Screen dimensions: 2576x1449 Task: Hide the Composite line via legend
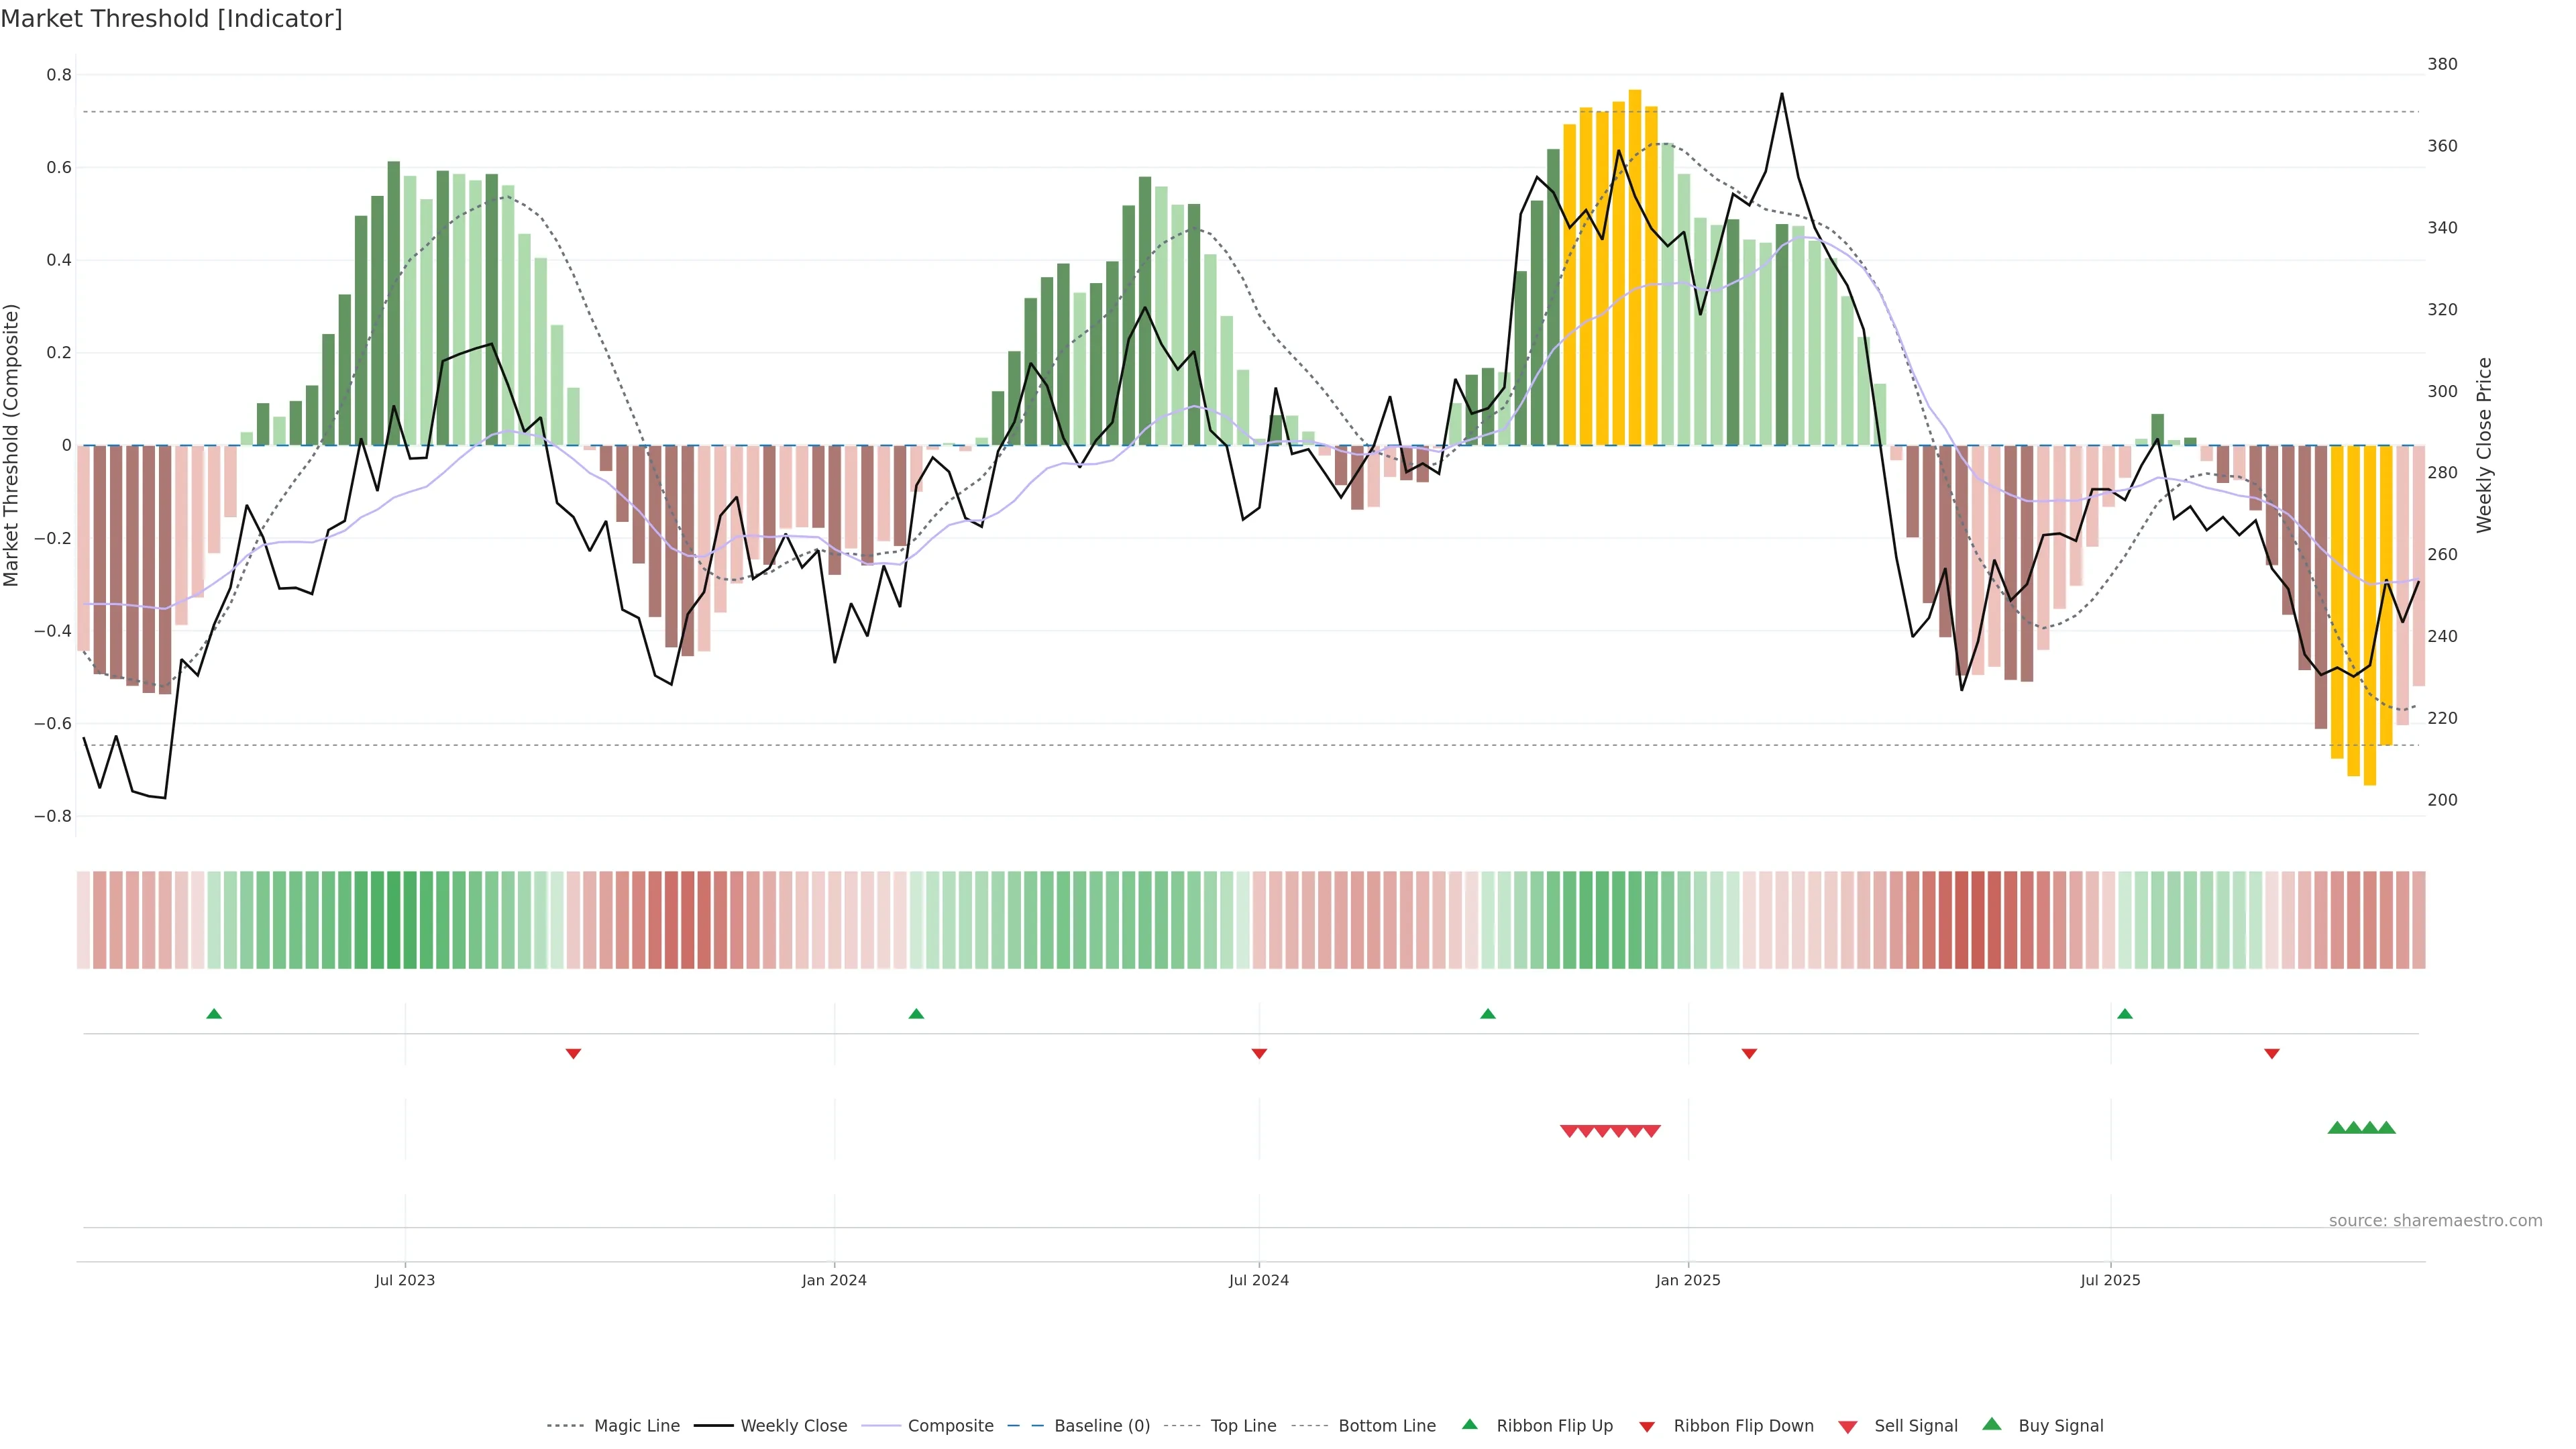[950, 1426]
